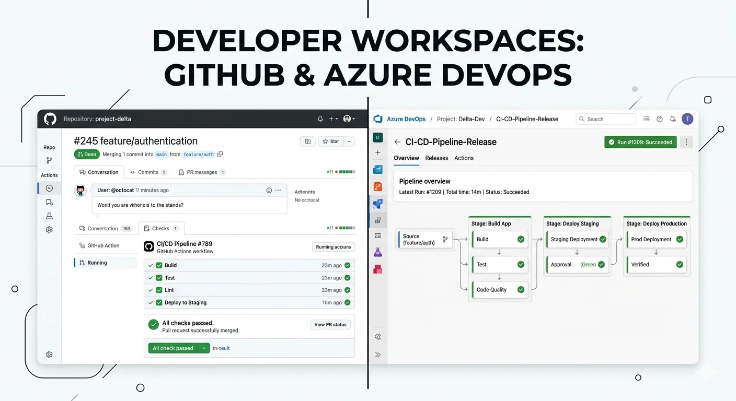The image size is (736, 401).
Task: Follow the In-seult link
Action: 221,348
